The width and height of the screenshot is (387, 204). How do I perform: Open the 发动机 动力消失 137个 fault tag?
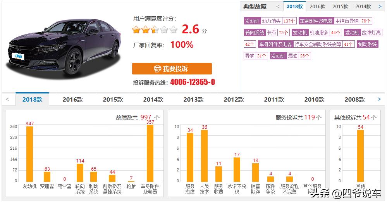[x=270, y=21]
